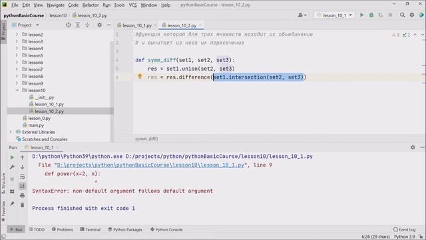
Task: Go to next highlighted error arrow
Action: (422, 35)
